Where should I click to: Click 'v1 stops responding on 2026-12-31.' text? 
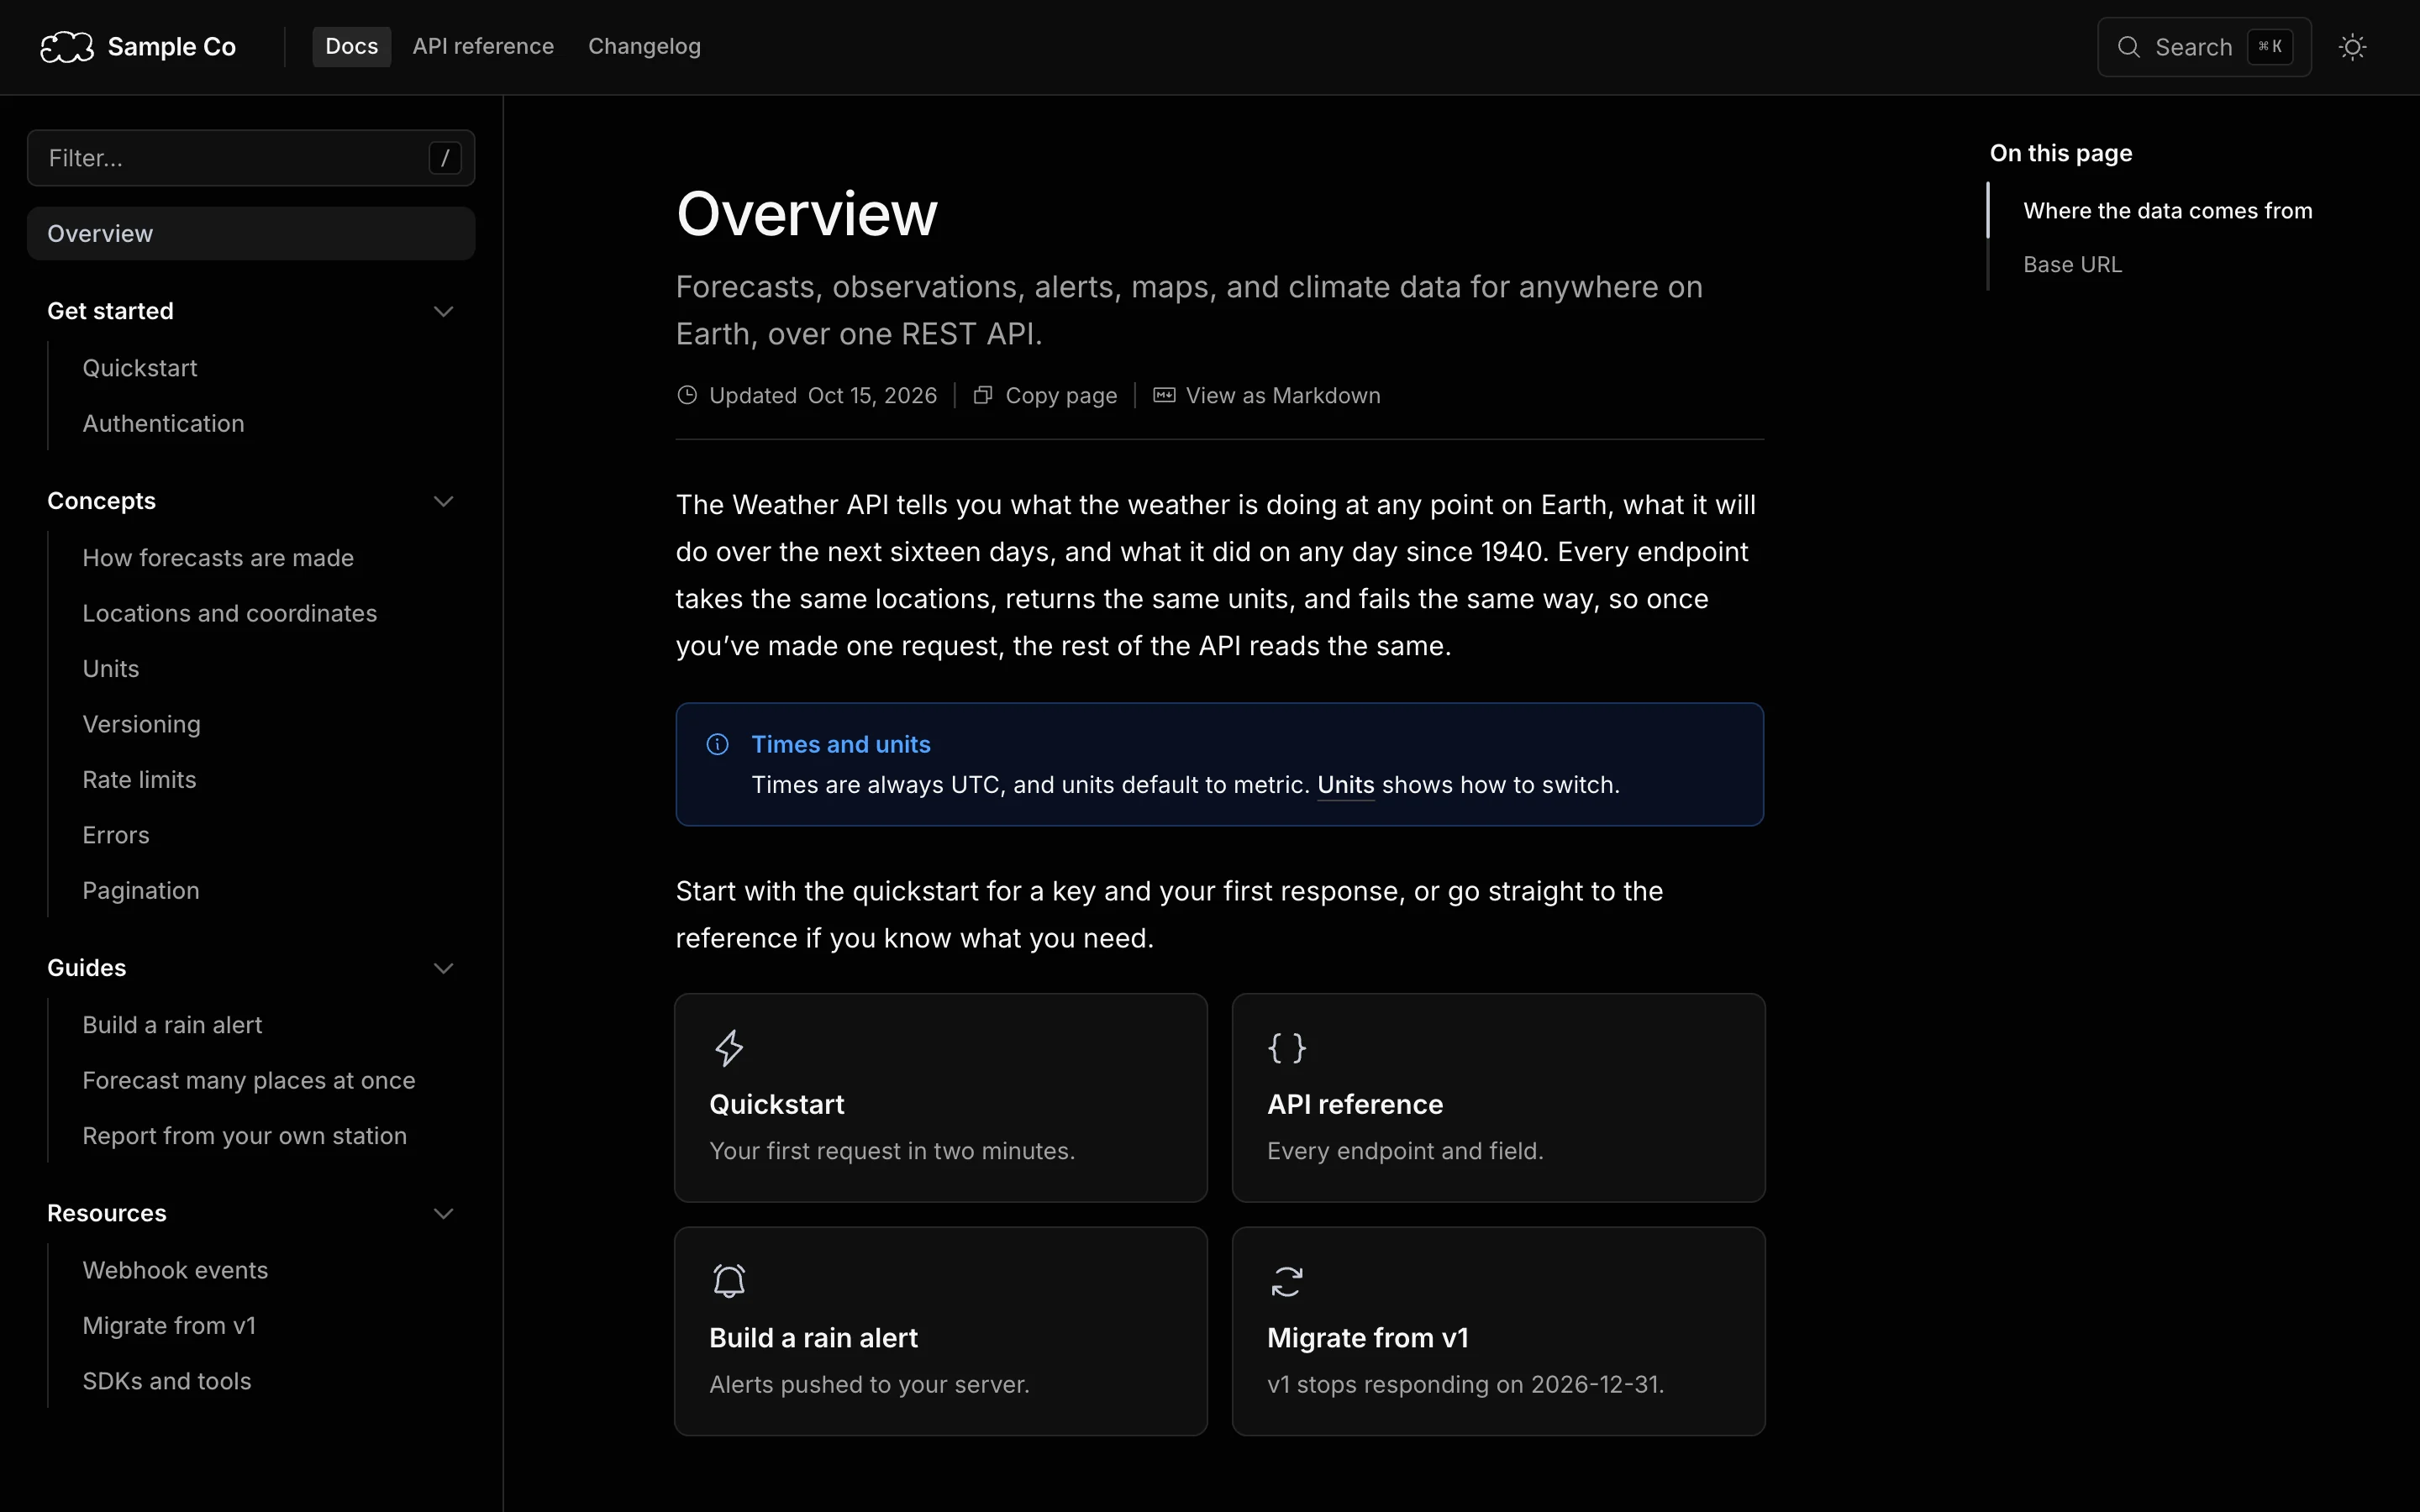[x=1465, y=1385]
